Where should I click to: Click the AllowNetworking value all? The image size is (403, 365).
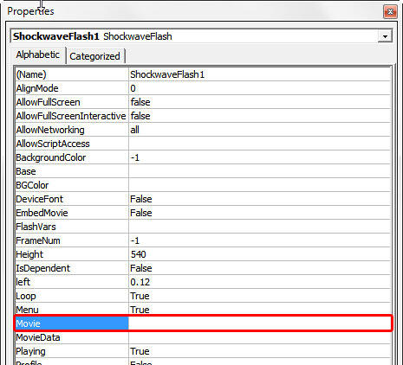point(259,130)
